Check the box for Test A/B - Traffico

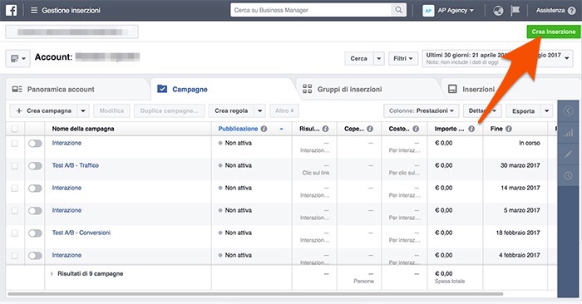[x=14, y=166]
